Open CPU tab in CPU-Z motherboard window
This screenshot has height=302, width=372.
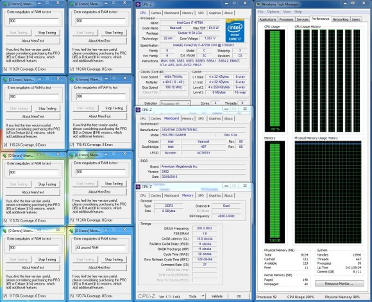coord(143,119)
